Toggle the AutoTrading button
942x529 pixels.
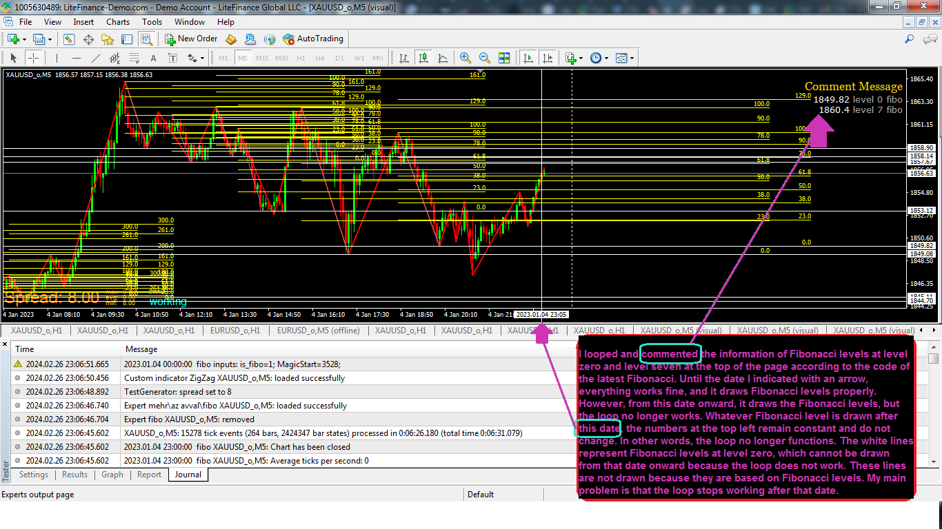[312, 39]
